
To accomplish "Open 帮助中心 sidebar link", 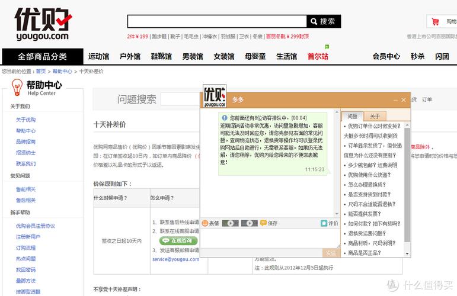I will pos(26,131).
